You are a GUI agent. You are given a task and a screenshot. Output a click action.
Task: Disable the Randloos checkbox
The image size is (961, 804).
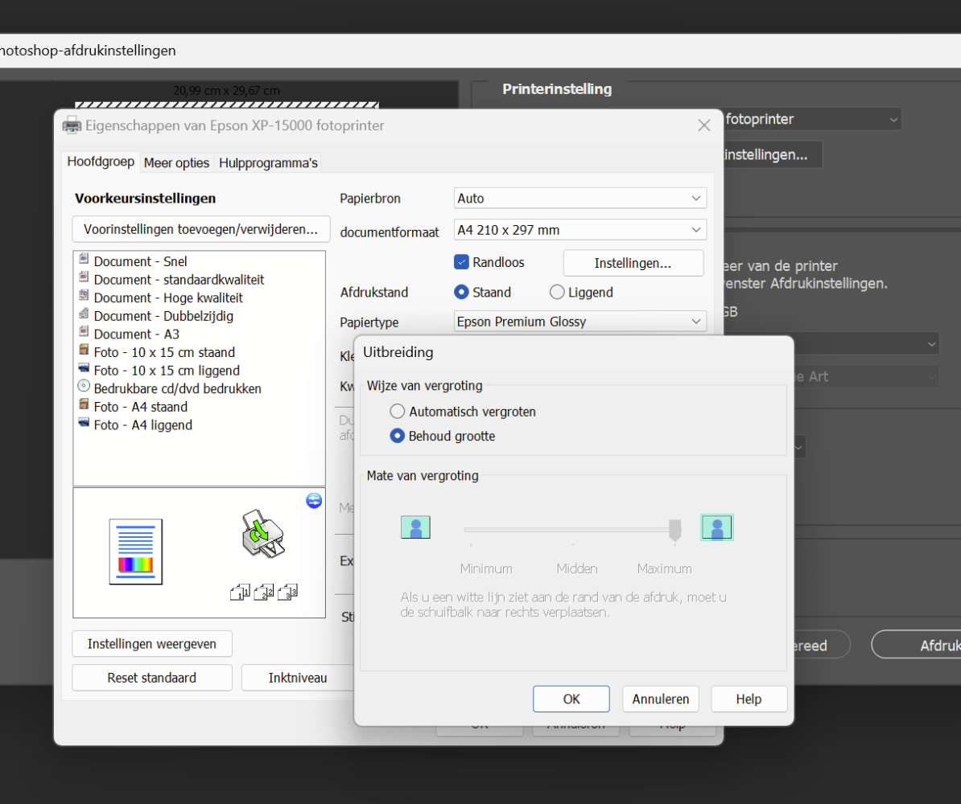coord(462,262)
